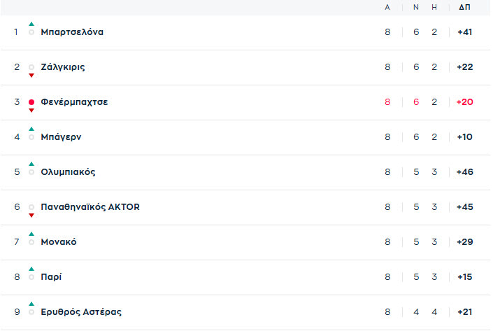
Task: Click the Α games column header
Action: click(x=387, y=7)
